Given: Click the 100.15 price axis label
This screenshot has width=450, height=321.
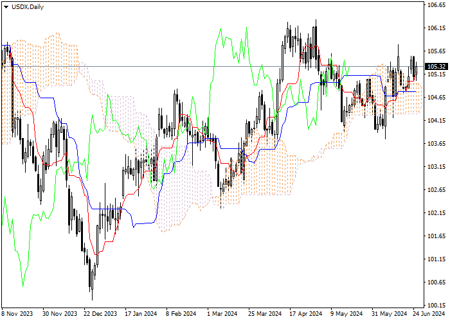Looking at the screenshot, I should (x=437, y=305).
